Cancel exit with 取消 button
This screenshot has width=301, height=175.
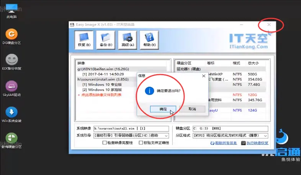[192, 109]
